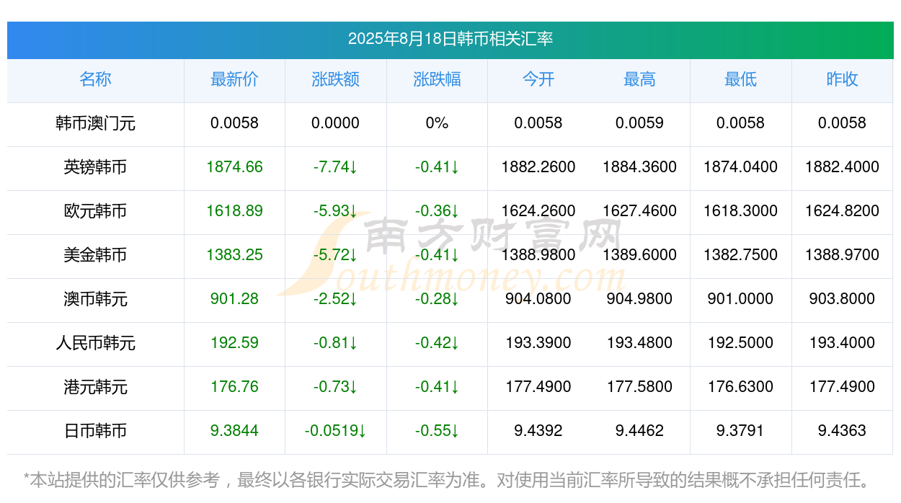Click the change value -5.72↓

pos(335,255)
